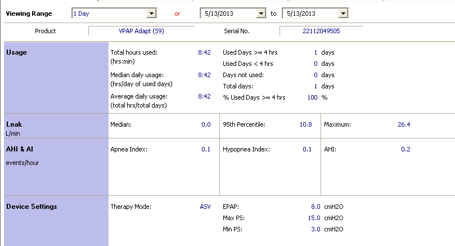Click the 'Used Days >= 4 hrs' label
The image size is (455, 246).
(250, 52)
